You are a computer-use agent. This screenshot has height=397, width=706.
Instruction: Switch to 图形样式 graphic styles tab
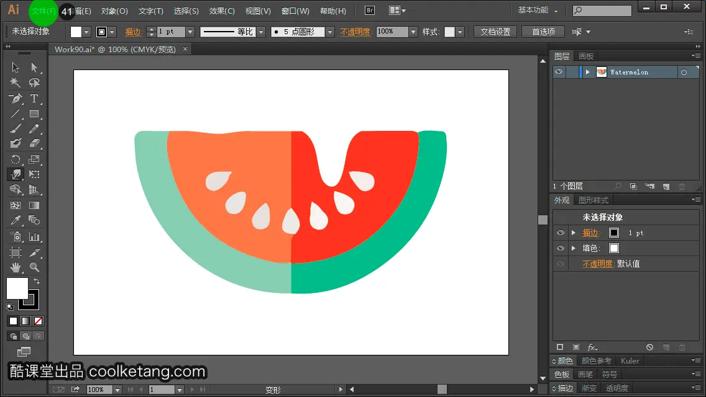[594, 200]
